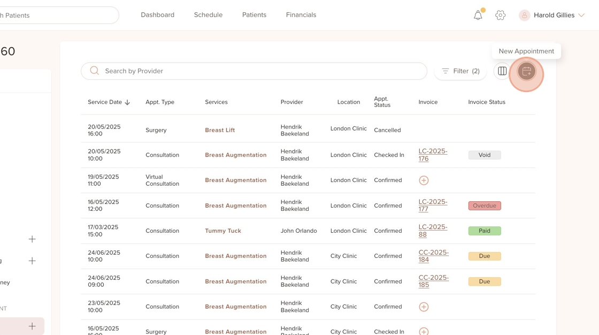Click the New Appointment calendar icon
The height and width of the screenshot is (335, 599).
[x=526, y=71]
